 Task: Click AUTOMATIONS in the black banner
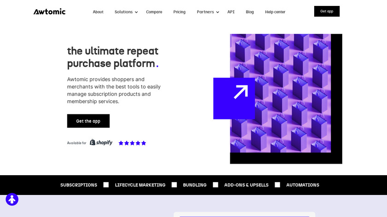tap(303, 185)
